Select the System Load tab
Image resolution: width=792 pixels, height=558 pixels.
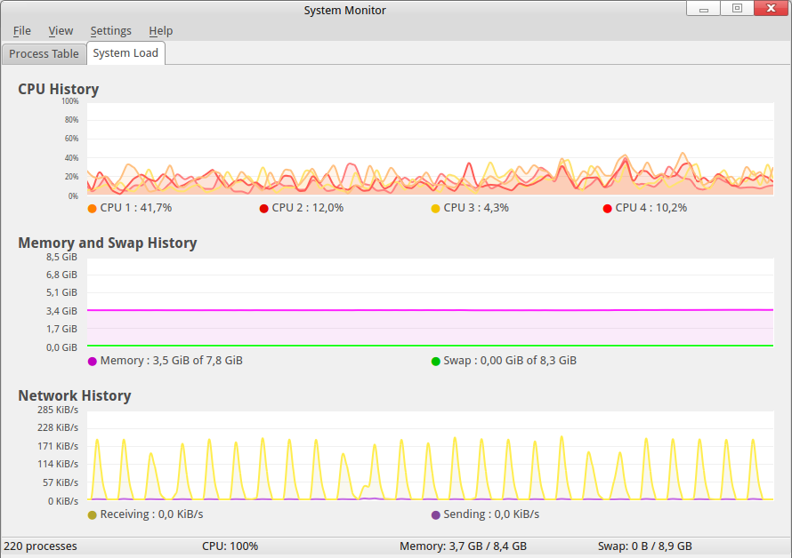tap(125, 53)
